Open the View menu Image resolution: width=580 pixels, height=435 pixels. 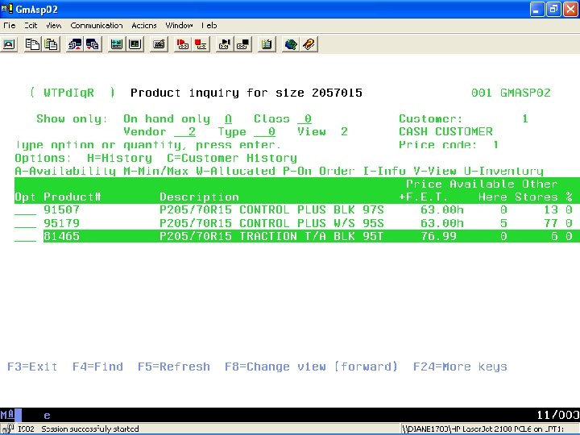54,26
